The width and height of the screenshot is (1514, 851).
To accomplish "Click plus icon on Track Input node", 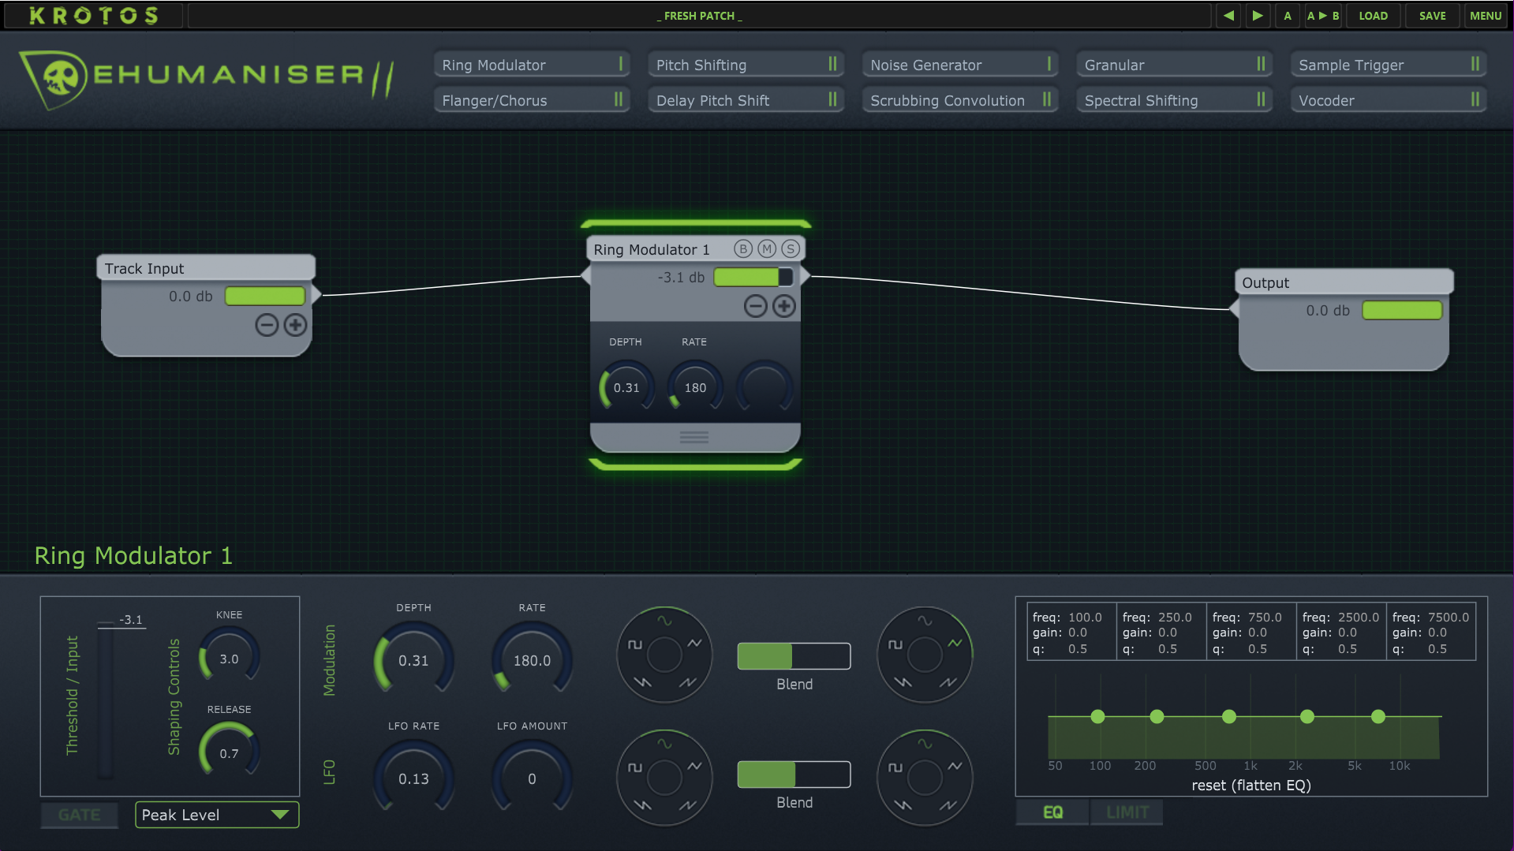I will click(295, 325).
